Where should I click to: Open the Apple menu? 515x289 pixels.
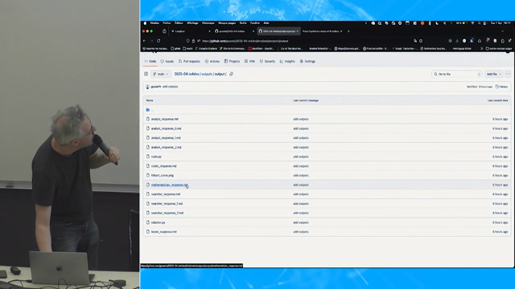pos(145,23)
